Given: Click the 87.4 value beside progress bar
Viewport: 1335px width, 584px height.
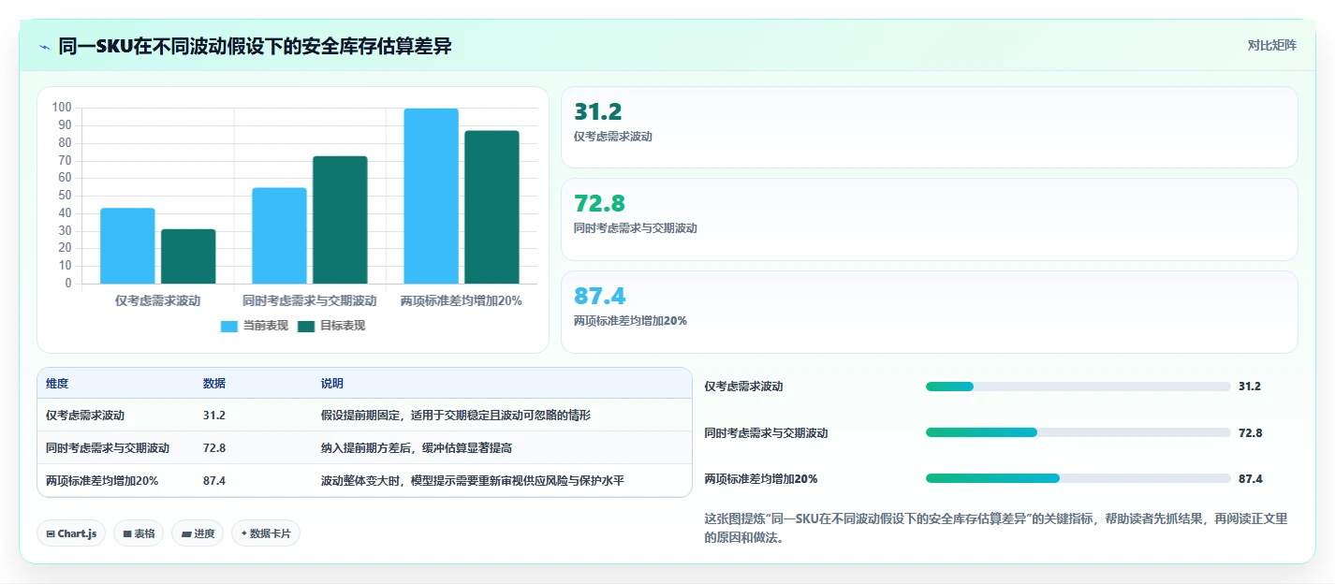Looking at the screenshot, I should (1250, 479).
